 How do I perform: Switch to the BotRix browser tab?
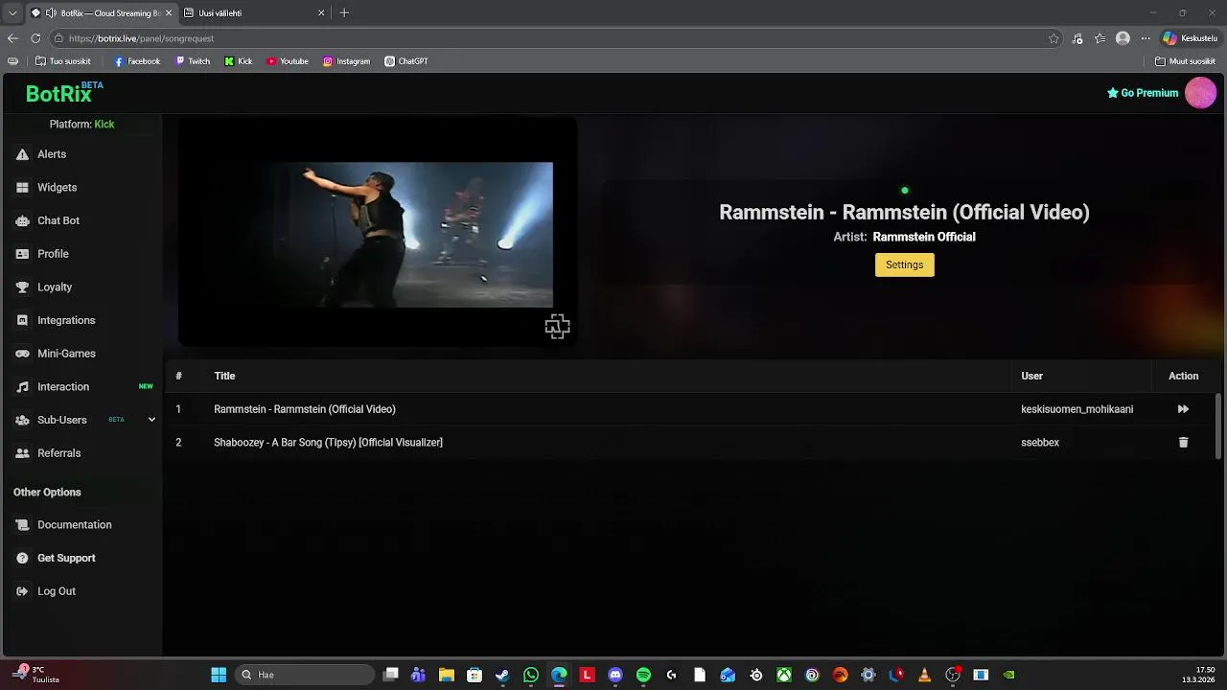(x=103, y=13)
